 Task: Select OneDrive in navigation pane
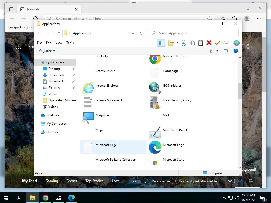click(x=53, y=115)
